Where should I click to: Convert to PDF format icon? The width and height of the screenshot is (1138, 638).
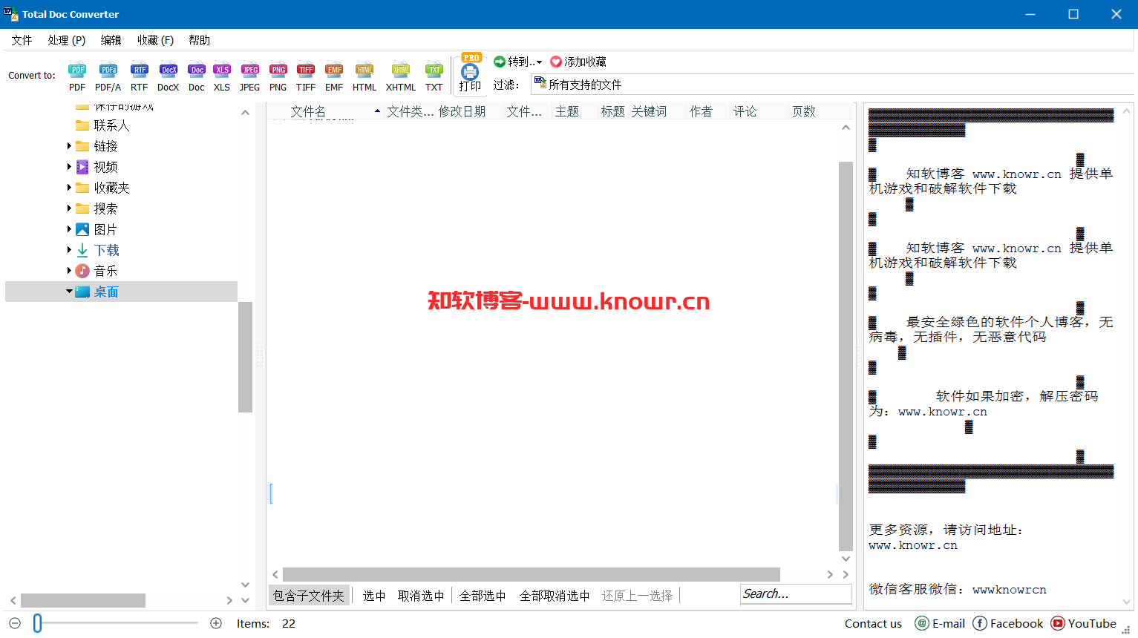[77, 76]
